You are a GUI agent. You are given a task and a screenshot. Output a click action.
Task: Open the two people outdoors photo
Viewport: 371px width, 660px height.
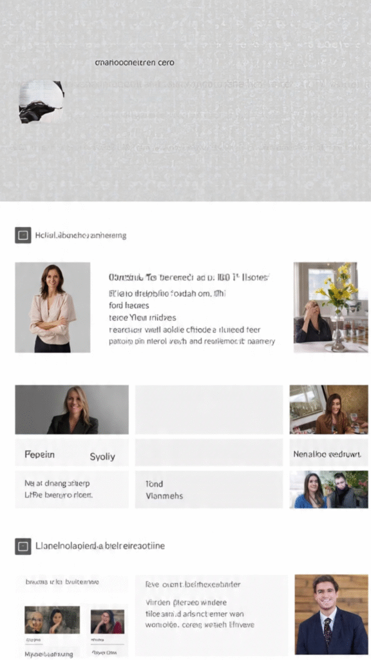click(329, 490)
